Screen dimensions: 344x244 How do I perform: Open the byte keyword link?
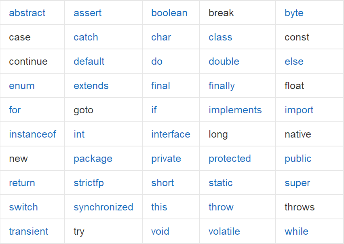294,13
